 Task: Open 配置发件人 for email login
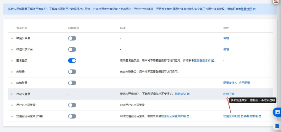(230, 83)
